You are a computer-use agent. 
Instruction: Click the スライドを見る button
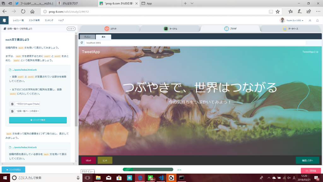tap(13, 170)
